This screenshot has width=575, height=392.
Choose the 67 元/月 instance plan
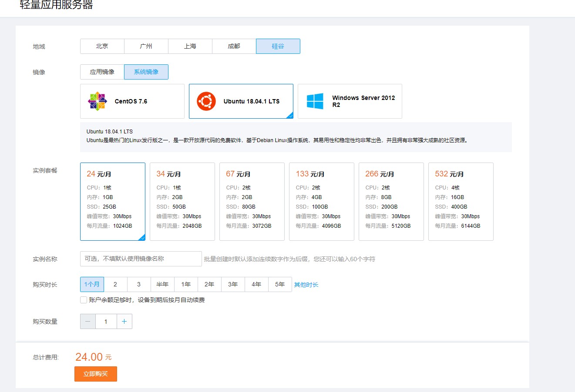[252, 201]
